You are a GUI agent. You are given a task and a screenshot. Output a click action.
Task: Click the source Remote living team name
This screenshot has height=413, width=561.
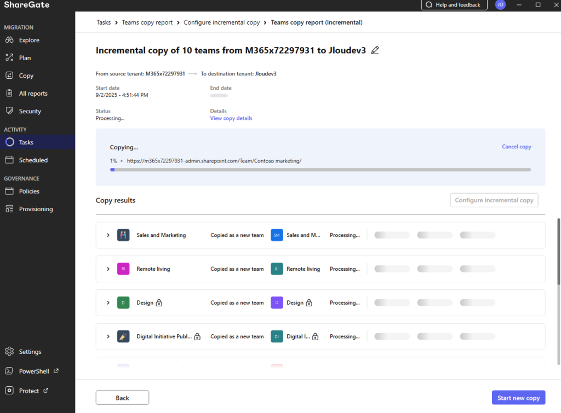153,269
